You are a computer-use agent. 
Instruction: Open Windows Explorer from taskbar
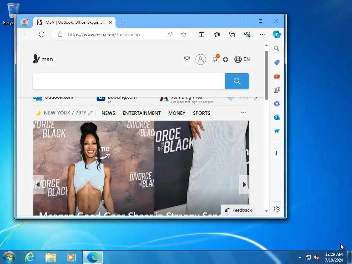point(51,257)
